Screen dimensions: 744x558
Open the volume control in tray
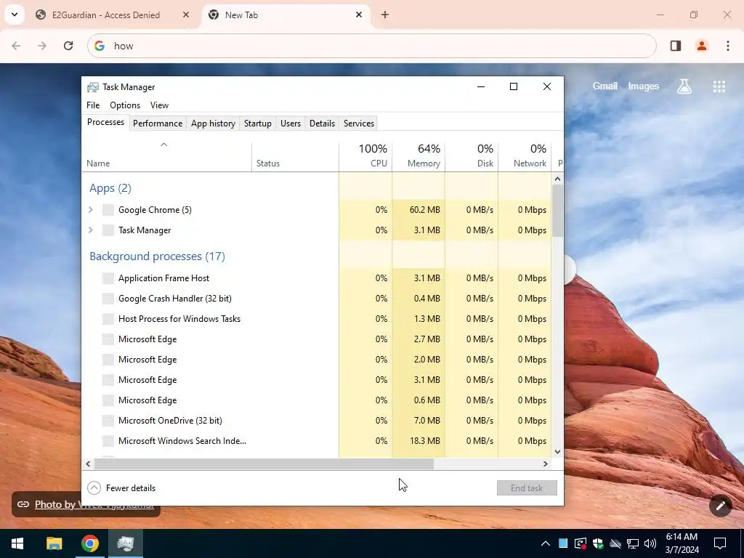[650, 543]
